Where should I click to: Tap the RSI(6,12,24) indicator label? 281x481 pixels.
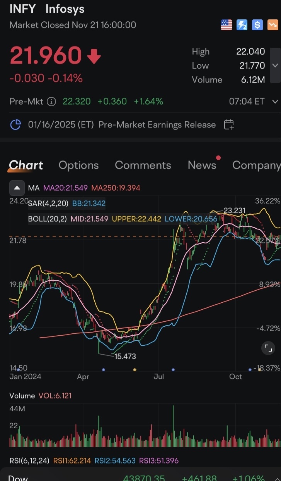click(x=29, y=461)
